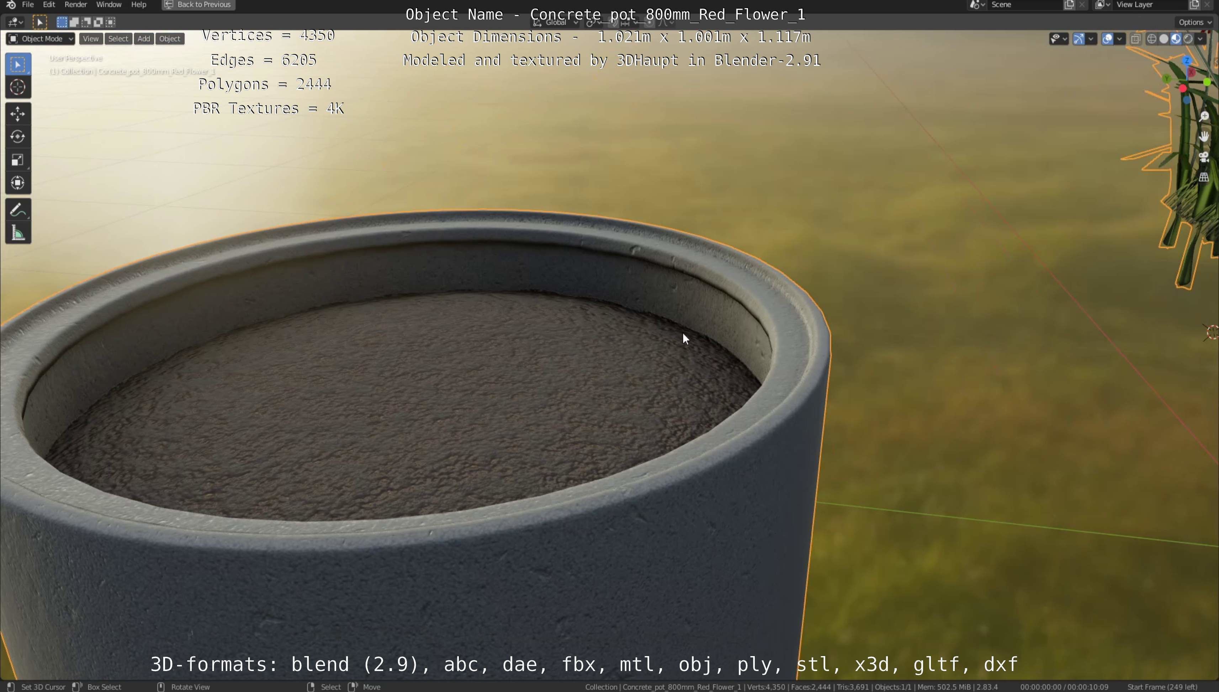Choose intersect selection mode
This screenshot has width=1219, height=692.
110,22
